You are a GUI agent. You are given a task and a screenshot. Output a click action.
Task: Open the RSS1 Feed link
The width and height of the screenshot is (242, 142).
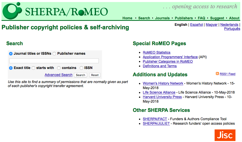tap(227, 74)
